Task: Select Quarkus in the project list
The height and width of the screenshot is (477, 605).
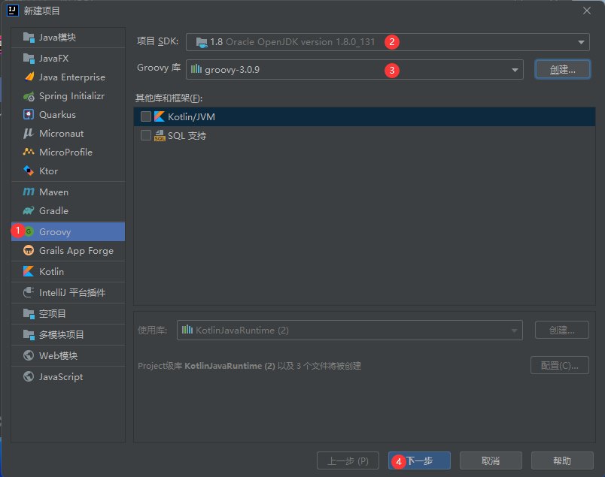Action: [68, 115]
